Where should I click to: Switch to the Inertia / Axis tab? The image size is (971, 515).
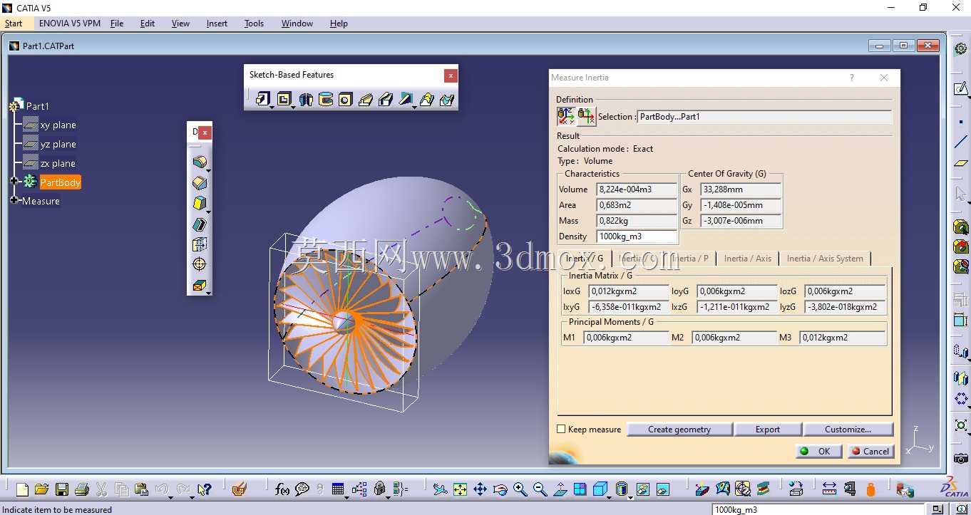tap(747, 259)
